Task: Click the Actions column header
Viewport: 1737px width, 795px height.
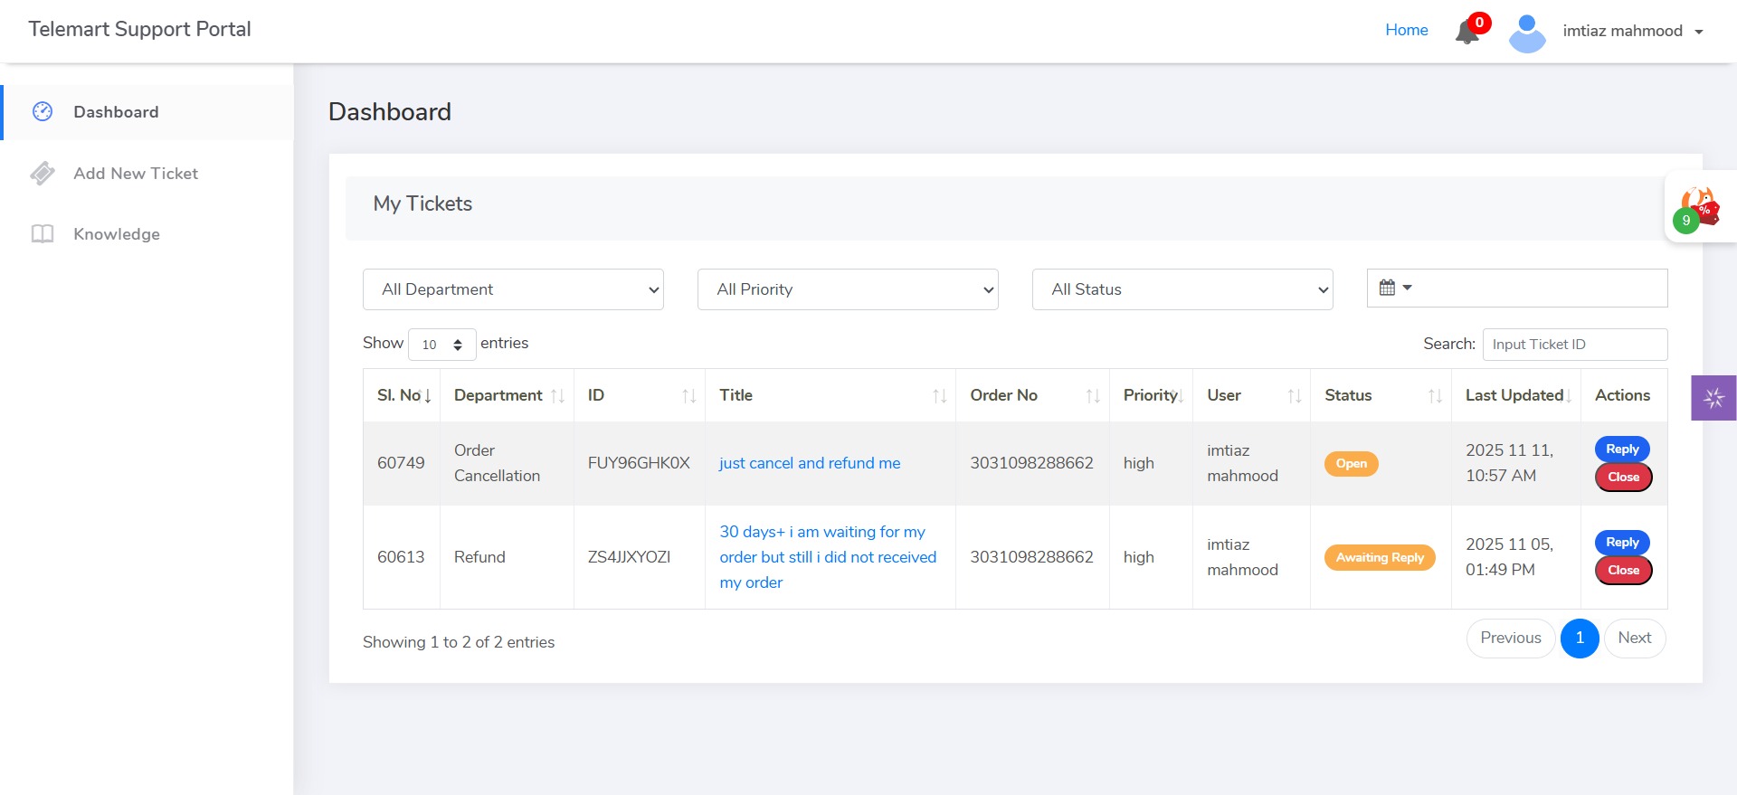Action: [1622, 395]
